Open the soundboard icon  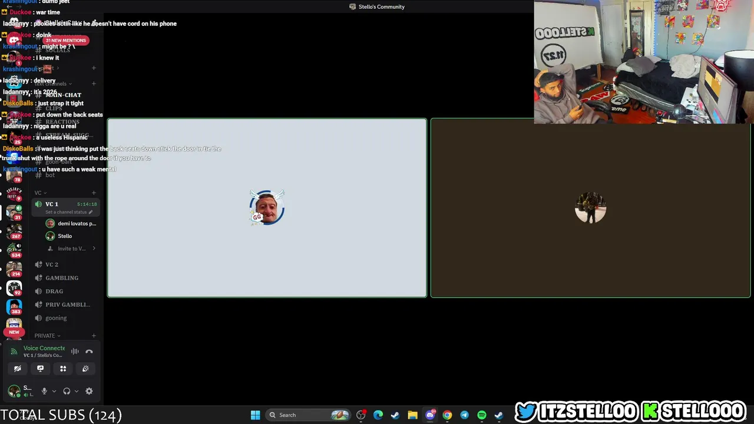pos(85,369)
